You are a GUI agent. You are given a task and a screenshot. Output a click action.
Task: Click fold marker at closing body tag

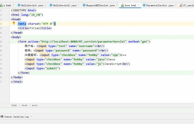[10, 77]
